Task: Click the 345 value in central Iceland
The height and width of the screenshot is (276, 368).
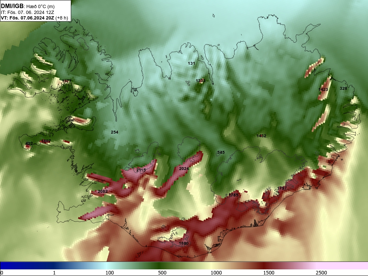Action: coord(221,152)
